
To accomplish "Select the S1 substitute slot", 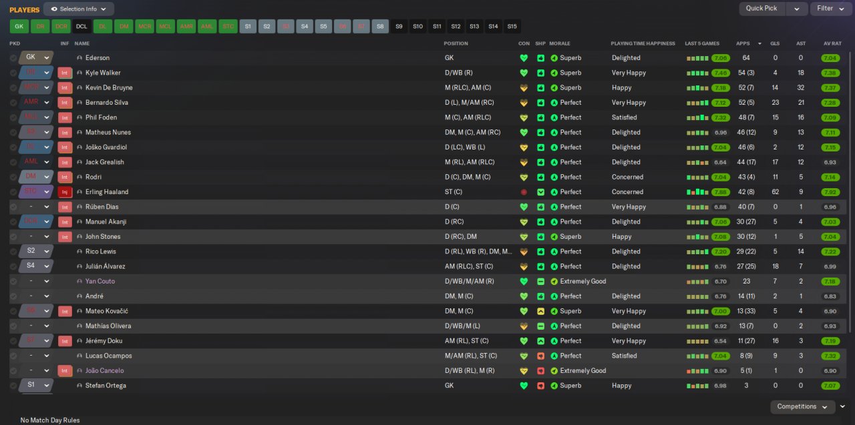I will pyautogui.click(x=248, y=27).
